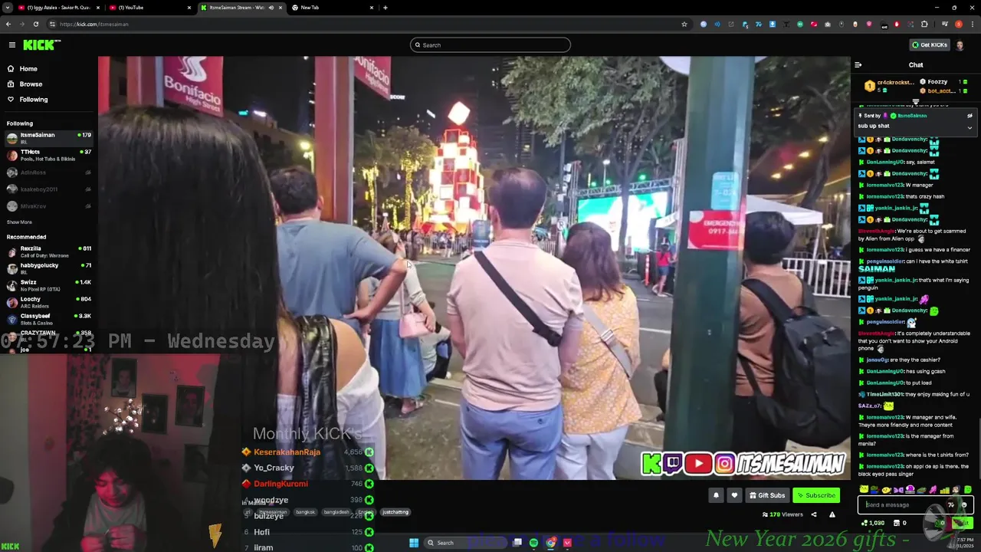Open tab search dropdown arrow
The height and width of the screenshot is (552, 981).
(x=6, y=8)
